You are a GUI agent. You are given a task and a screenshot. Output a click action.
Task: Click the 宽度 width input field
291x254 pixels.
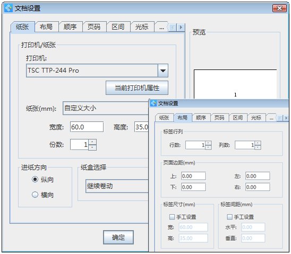pyautogui.click(x=87, y=127)
